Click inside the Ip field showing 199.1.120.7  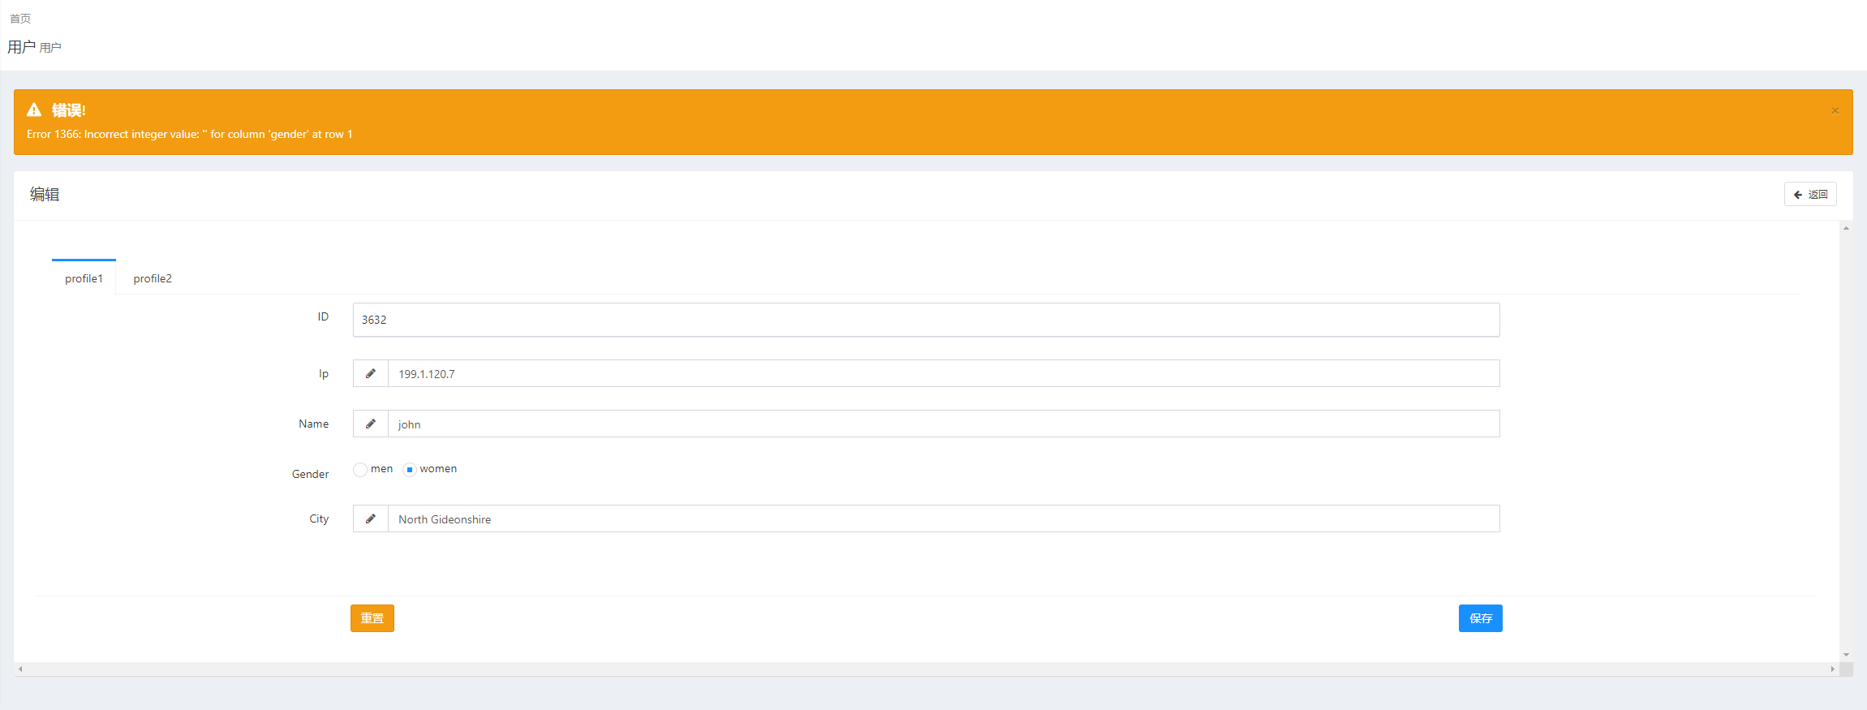(x=941, y=373)
